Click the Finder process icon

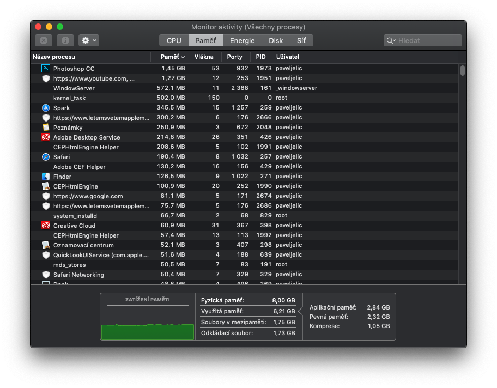[x=46, y=177]
